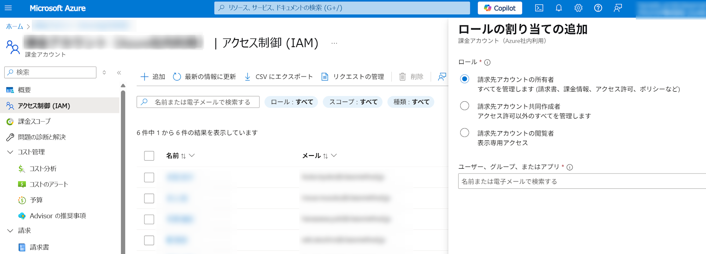Image resolution: width=706 pixels, height=254 pixels.
Task: Click name or email search filter field
Action: (198, 102)
